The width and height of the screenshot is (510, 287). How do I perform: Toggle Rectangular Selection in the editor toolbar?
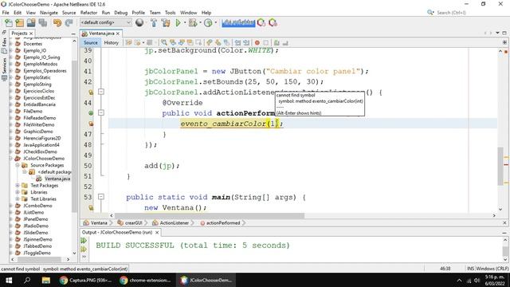pyautogui.click(x=198, y=42)
